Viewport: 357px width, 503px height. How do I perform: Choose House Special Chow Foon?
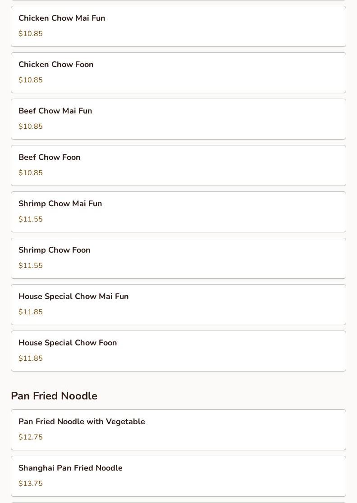click(68, 343)
